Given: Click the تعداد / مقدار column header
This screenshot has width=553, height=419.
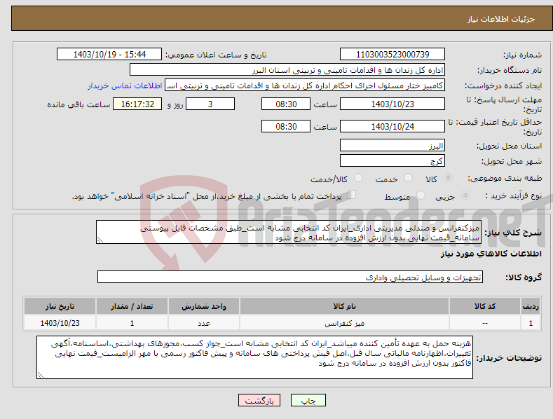Looking at the screenshot, I should (x=132, y=306).
